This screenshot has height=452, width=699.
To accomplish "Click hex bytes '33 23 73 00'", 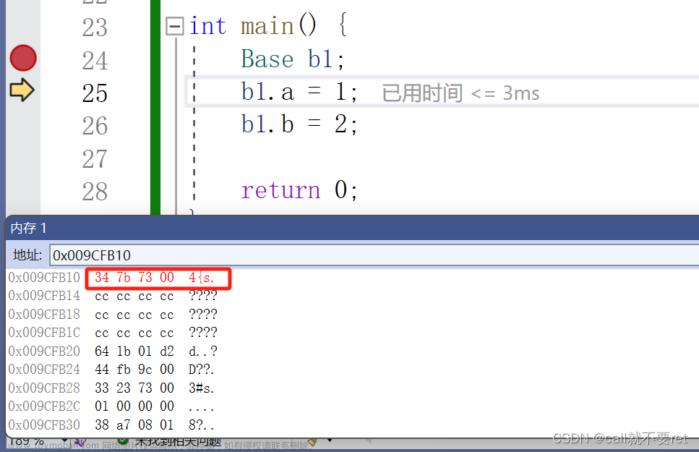I will click(134, 388).
